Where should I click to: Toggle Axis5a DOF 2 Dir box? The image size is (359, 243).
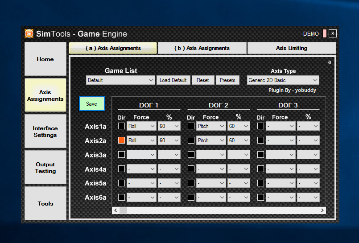pos(191,183)
